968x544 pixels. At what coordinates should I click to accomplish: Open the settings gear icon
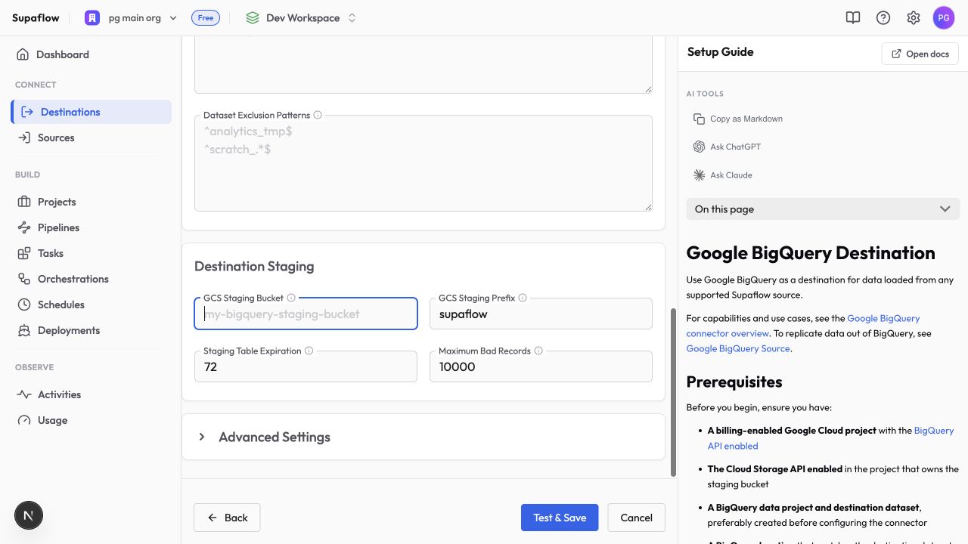914,17
